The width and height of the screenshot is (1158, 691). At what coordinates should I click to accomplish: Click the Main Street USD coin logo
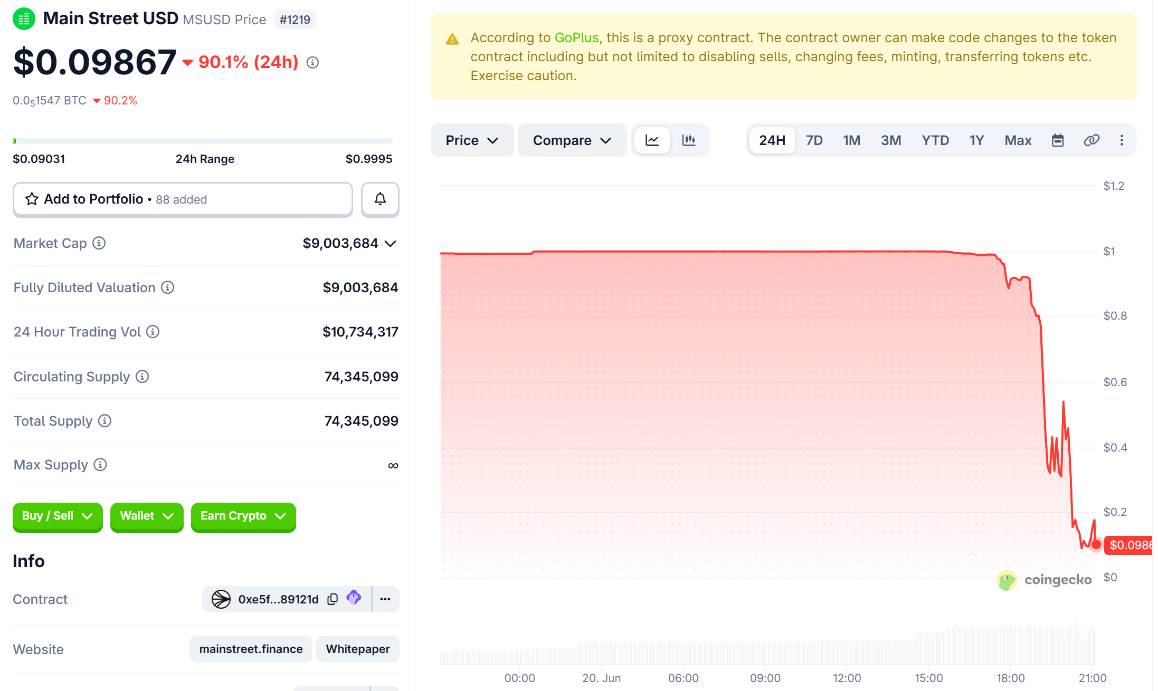click(24, 19)
